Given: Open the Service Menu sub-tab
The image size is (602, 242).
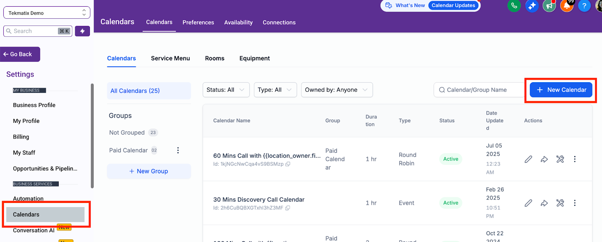Looking at the screenshot, I should [170, 58].
